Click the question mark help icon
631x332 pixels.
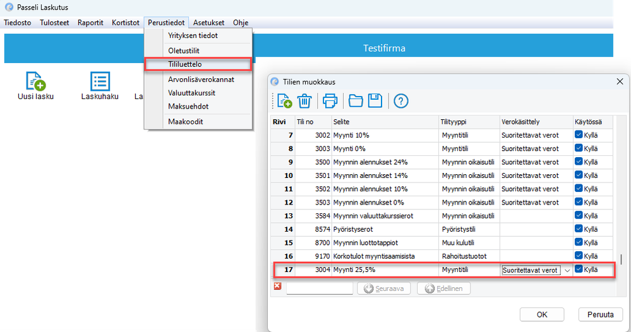401,101
